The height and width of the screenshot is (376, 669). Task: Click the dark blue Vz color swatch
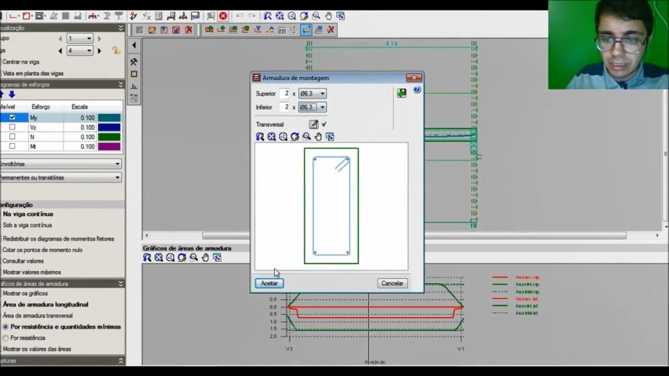(109, 127)
